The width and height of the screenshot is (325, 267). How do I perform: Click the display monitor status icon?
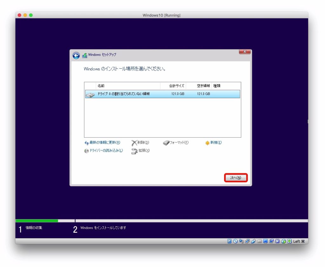[265, 241]
